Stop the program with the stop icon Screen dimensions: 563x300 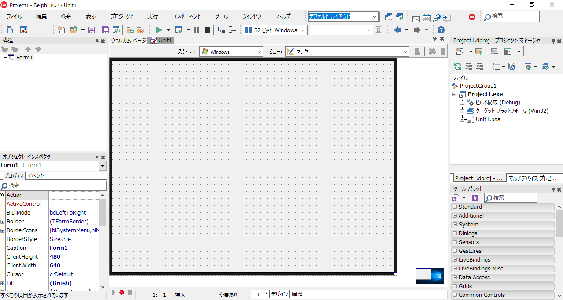coord(207,30)
